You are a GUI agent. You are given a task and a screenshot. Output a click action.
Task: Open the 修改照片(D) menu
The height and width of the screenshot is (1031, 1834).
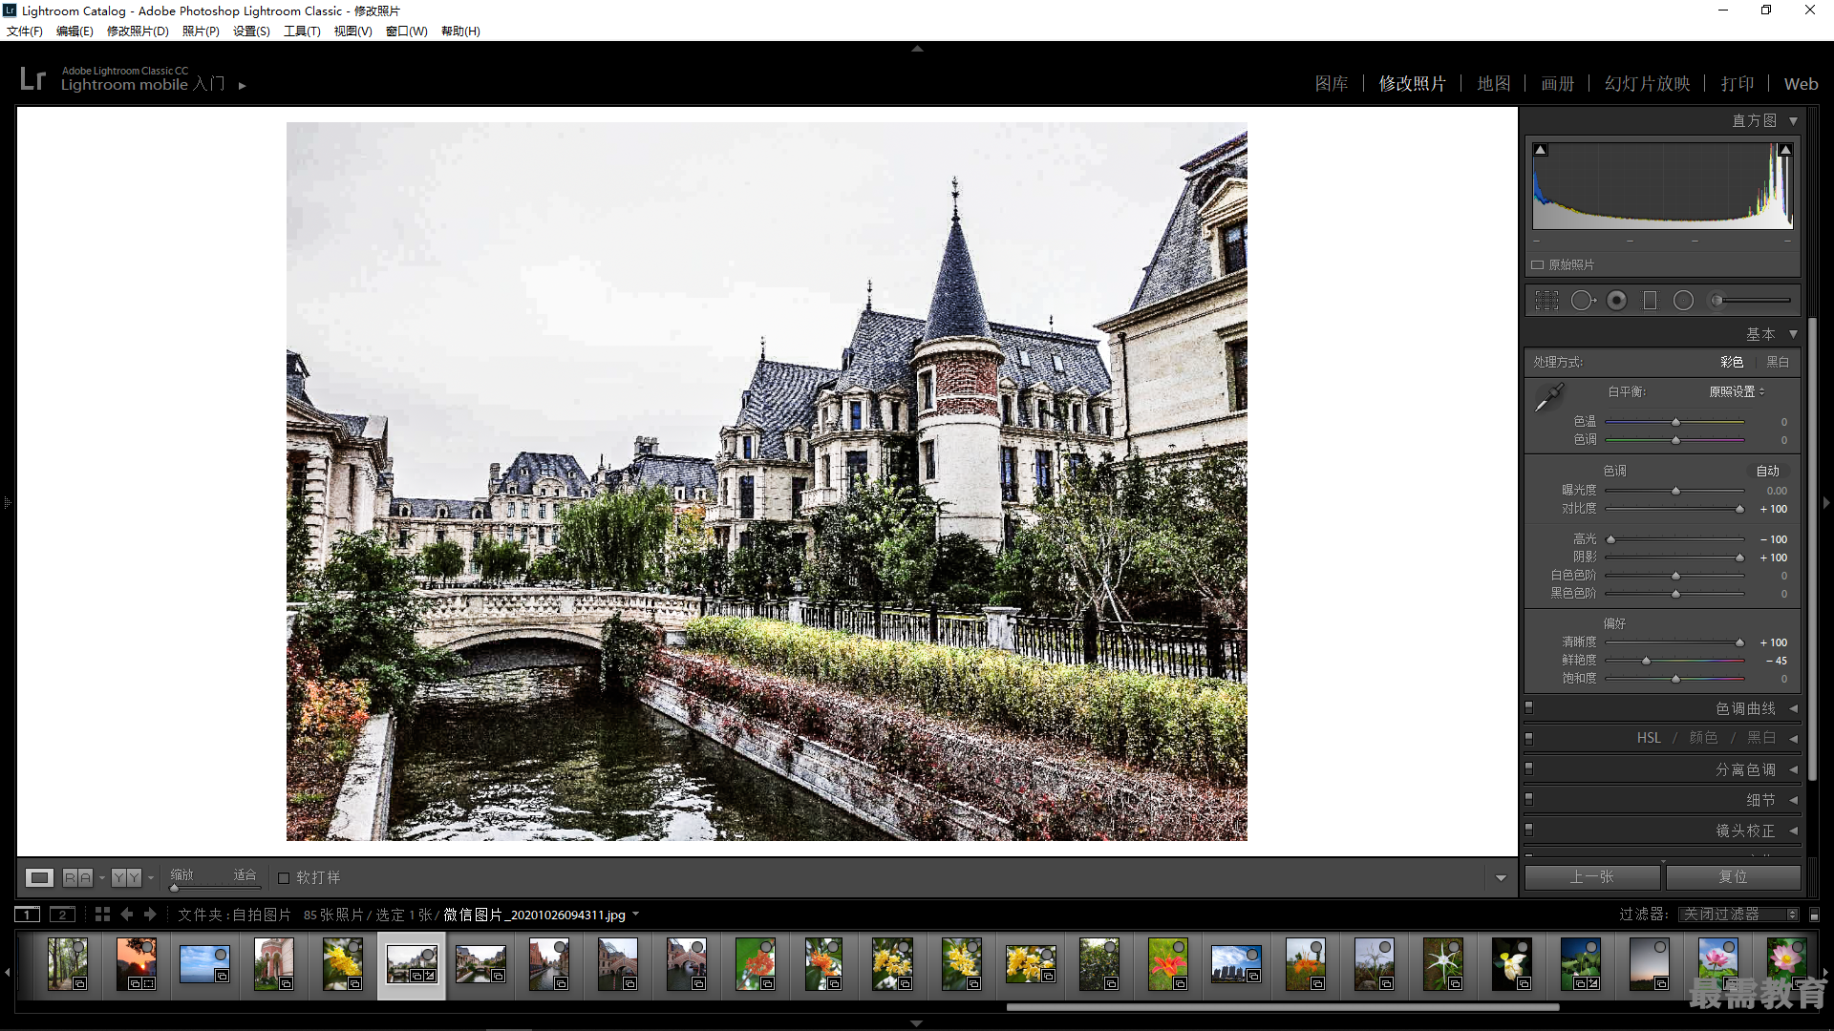pos(138,32)
